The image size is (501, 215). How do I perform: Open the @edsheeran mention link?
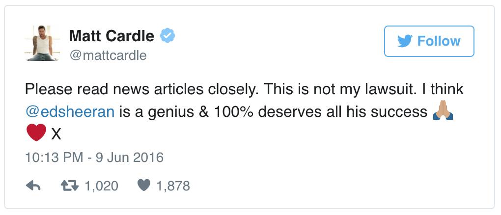pos(70,112)
